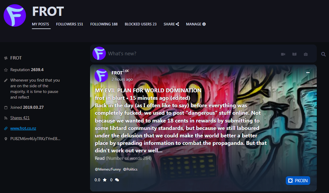Open MANAGE settings with gear icon
The height and width of the screenshot is (193, 329).
(x=196, y=24)
